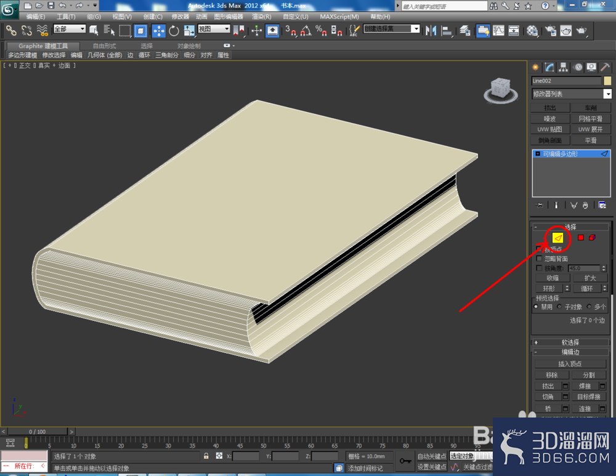616x476 pixels.
Task: Collapse the 编辑边 rollout
Action: 570,352
